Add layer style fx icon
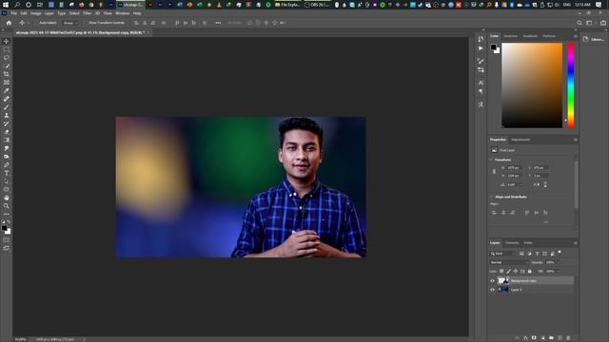The width and height of the screenshot is (609, 342). pos(525,338)
